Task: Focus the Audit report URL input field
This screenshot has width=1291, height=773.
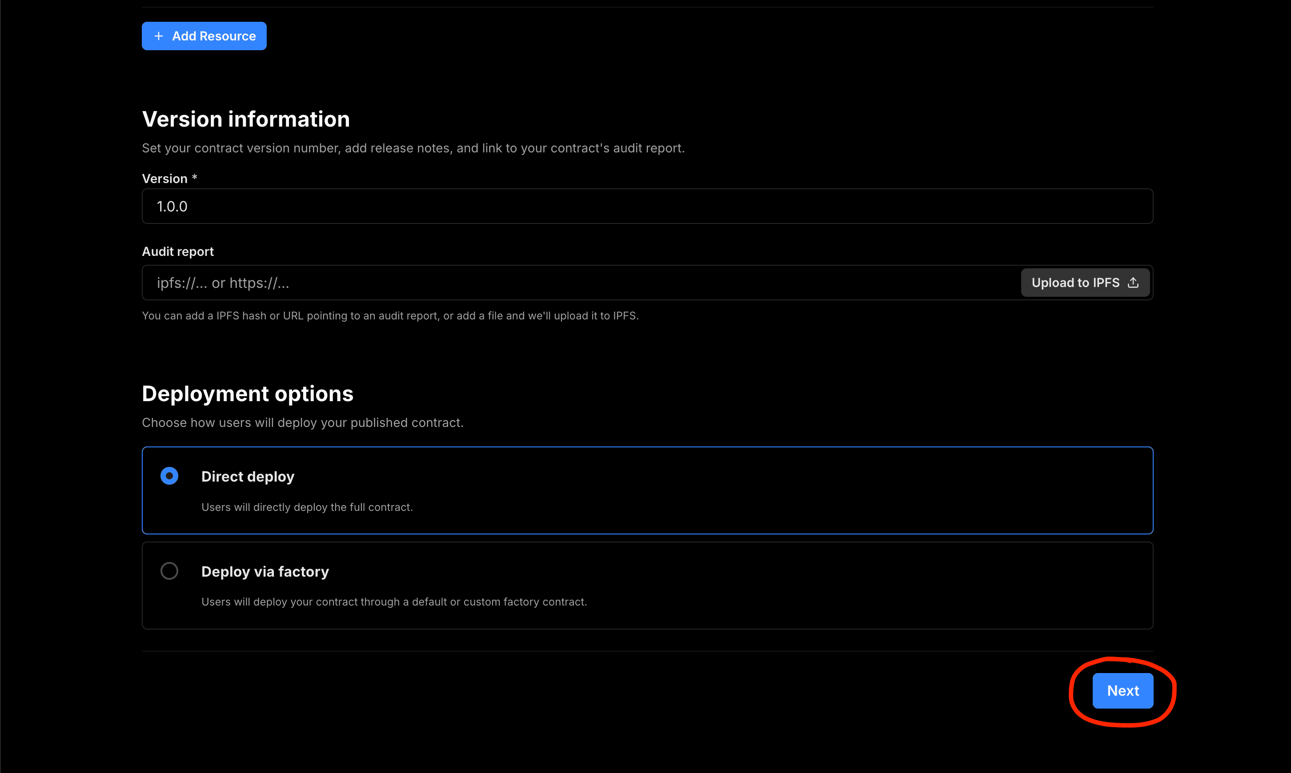Action: 578,283
